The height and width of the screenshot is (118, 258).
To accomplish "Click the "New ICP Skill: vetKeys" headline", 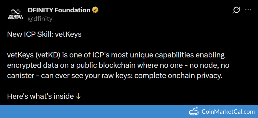I will click(44, 35).
